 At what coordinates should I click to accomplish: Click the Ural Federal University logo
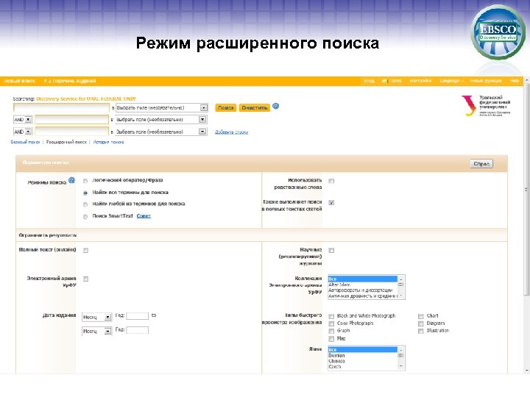coord(486,106)
